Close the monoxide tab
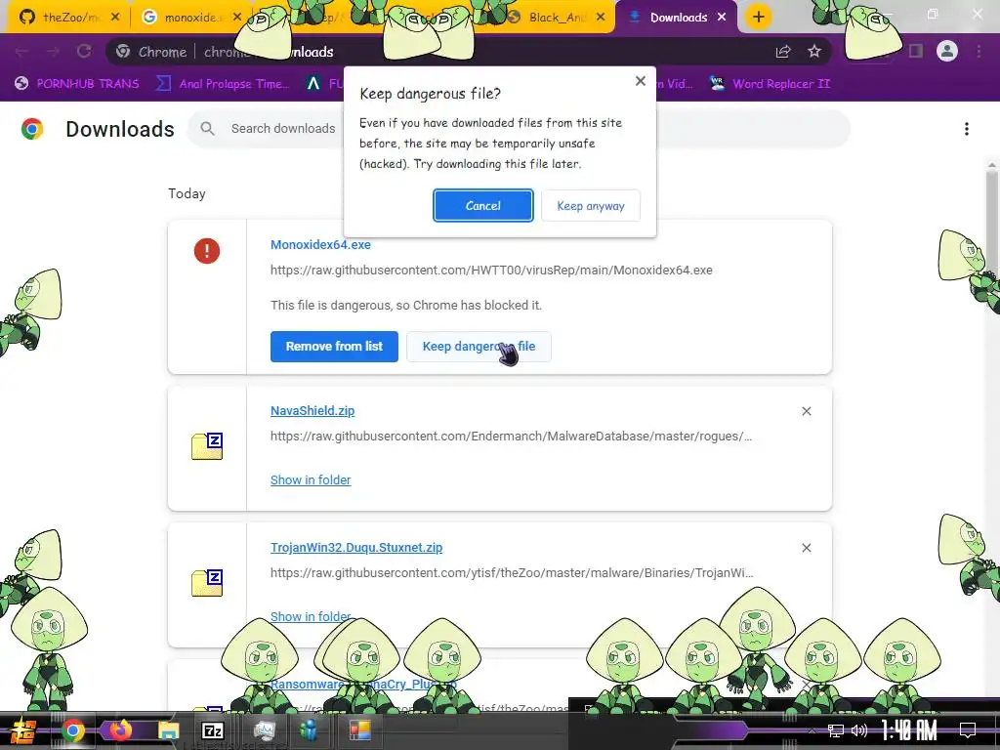The height and width of the screenshot is (750, 1000). pos(236,18)
